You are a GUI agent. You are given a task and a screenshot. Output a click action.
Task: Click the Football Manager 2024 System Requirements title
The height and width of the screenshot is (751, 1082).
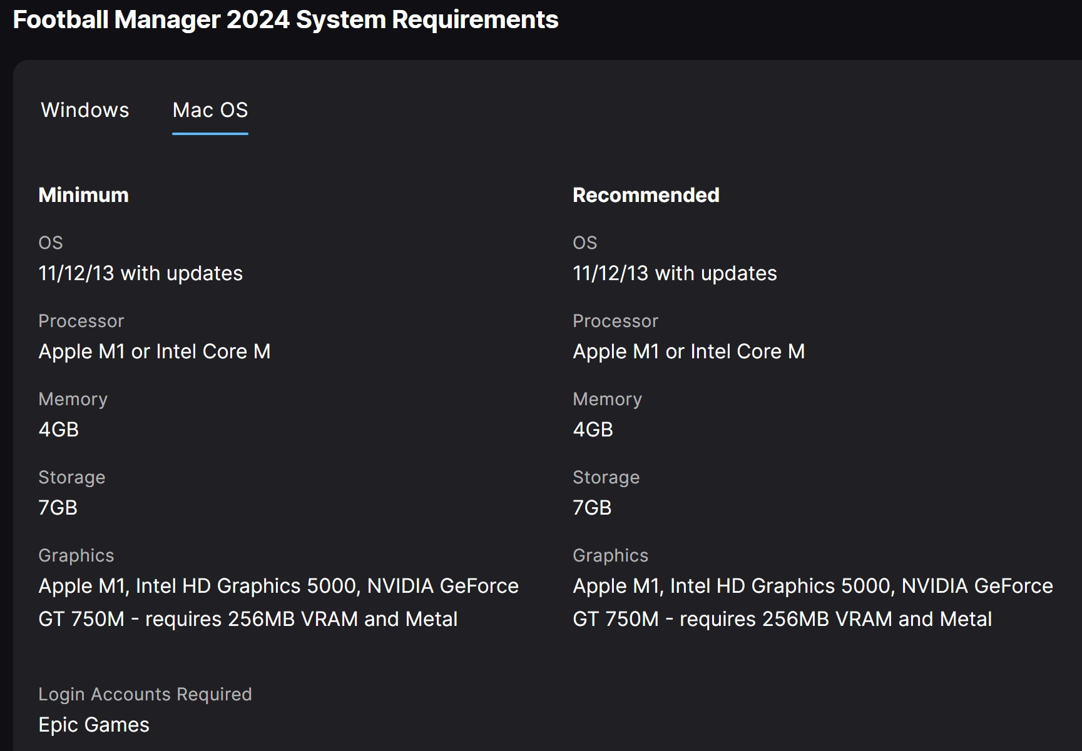285,20
